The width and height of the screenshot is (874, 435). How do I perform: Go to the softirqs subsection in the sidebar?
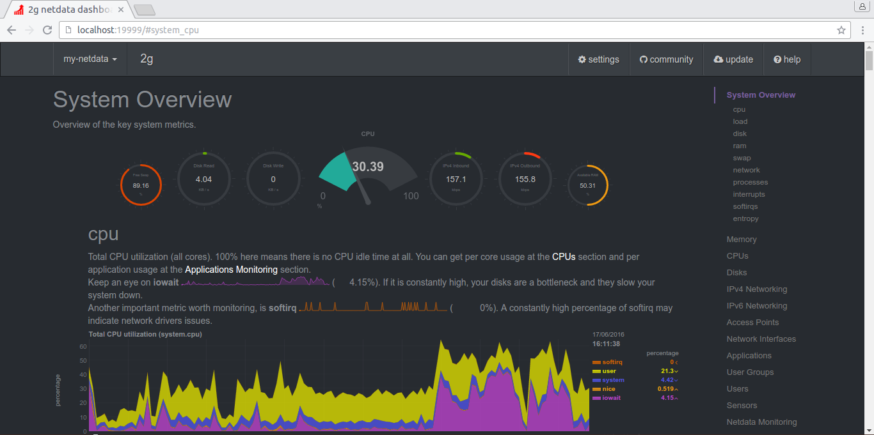point(746,206)
